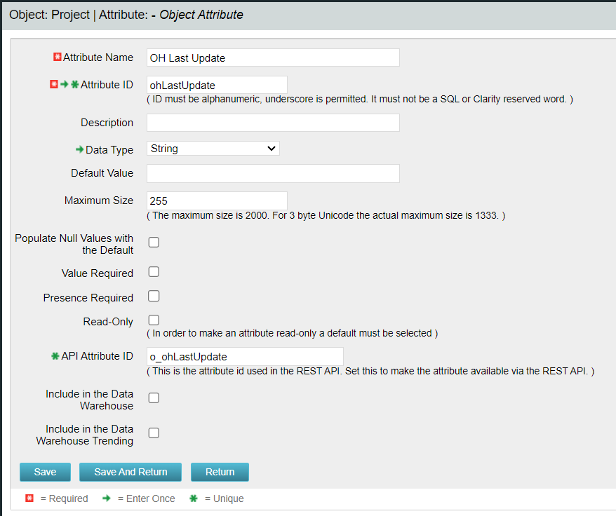Click the green asterisk beside API Attribute ID
The width and height of the screenshot is (616, 516).
(x=55, y=356)
